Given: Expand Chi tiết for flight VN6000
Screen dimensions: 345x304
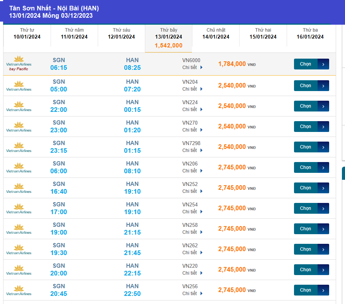Looking at the screenshot, I should (192, 68).
